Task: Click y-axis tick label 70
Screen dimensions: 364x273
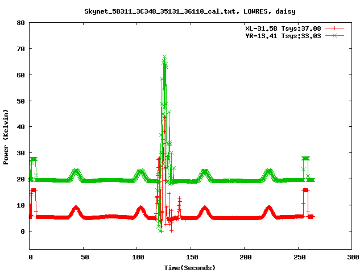Action: 21,49
